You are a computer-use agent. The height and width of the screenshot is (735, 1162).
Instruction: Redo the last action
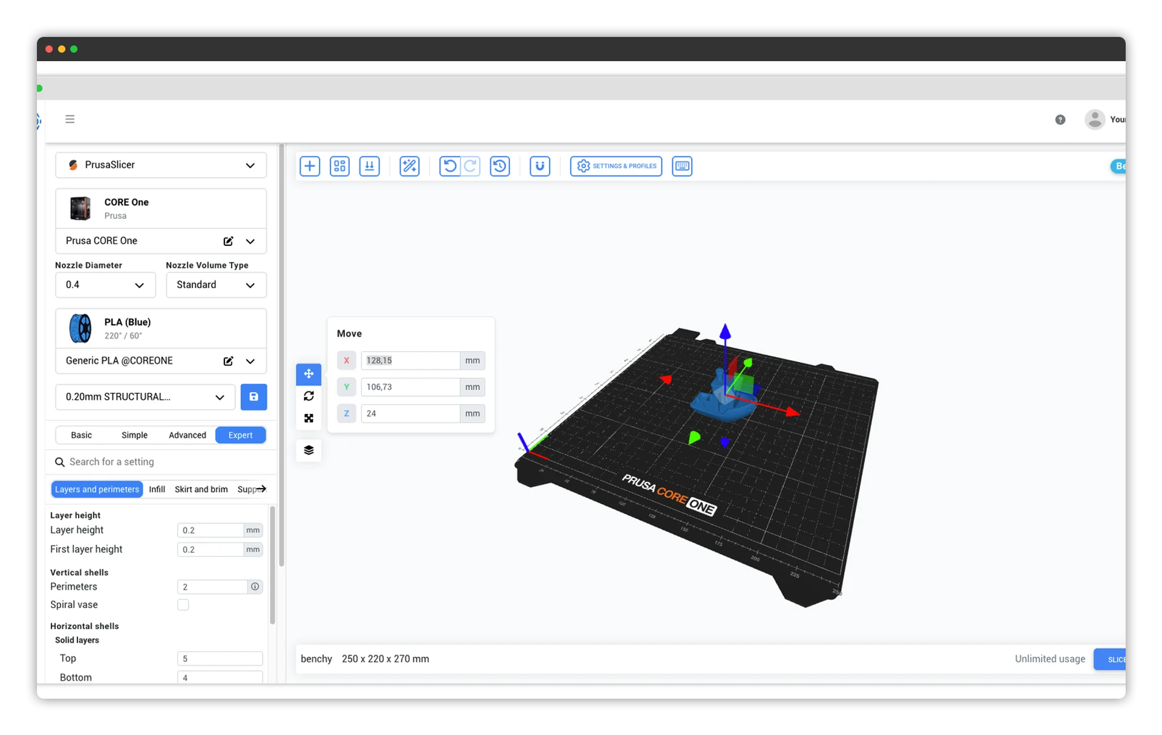tap(470, 166)
